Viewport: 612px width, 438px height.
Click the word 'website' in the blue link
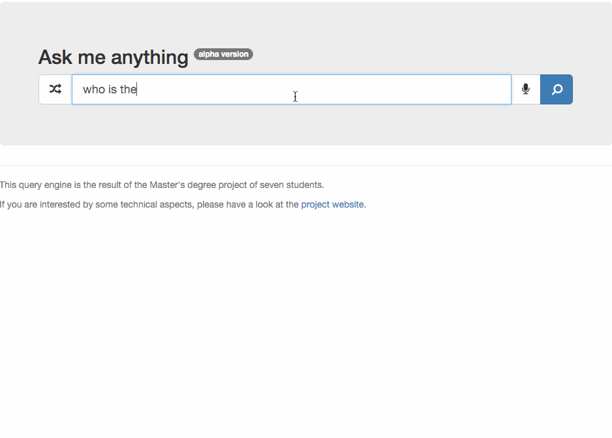348,204
